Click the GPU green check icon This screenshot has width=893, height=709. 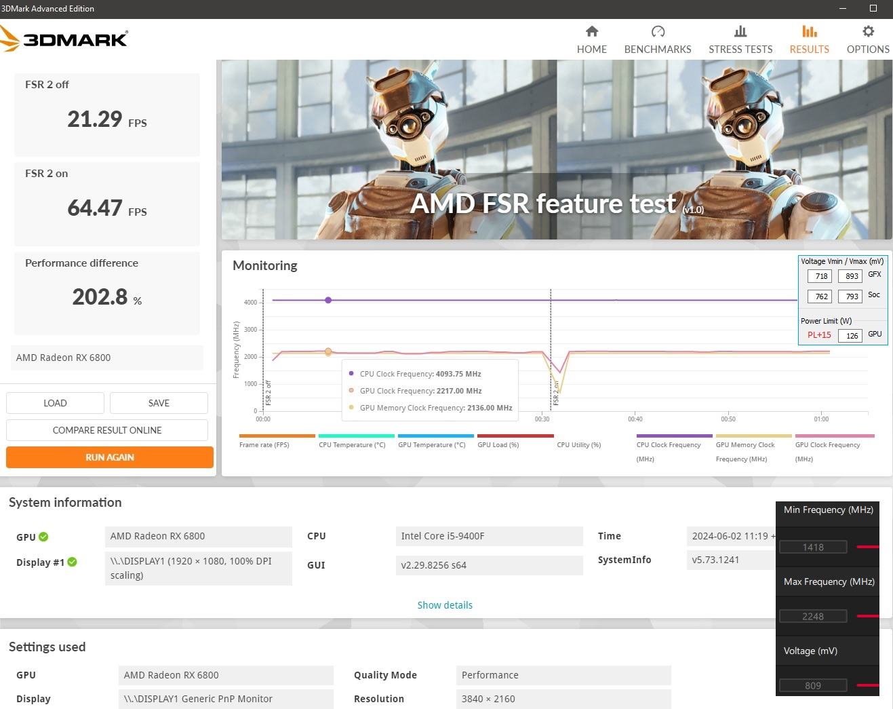coord(43,537)
